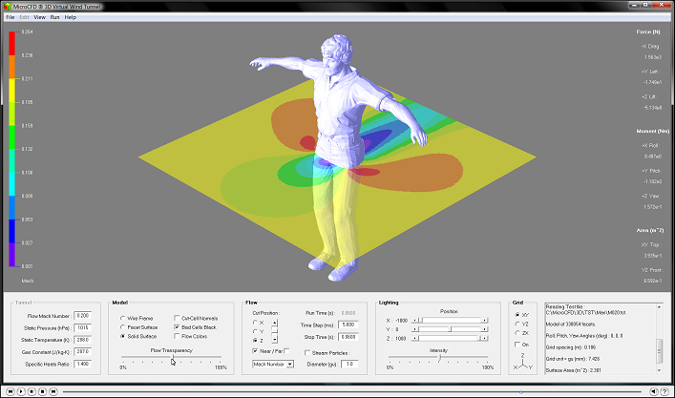Image resolution: width=675 pixels, height=398 pixels.
Task: Enable Stream Particles checkbox
Action: (307, 353)
